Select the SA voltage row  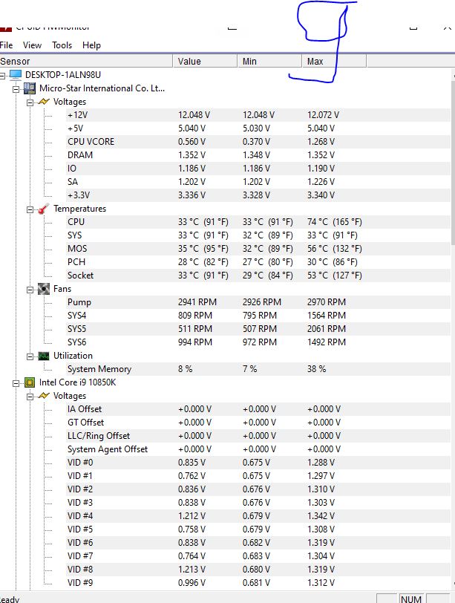[258, 182]
